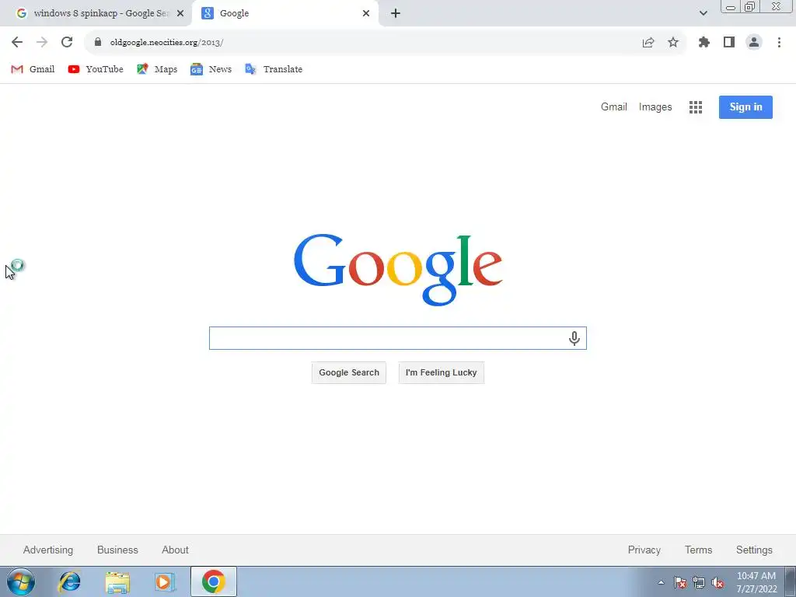The image size is (796, 597).
Task: Open the Advertising footer link
Action: (x=48, y=550)
